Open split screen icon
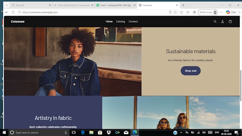Viewport: 242px width, 136px height. (181, 12)
